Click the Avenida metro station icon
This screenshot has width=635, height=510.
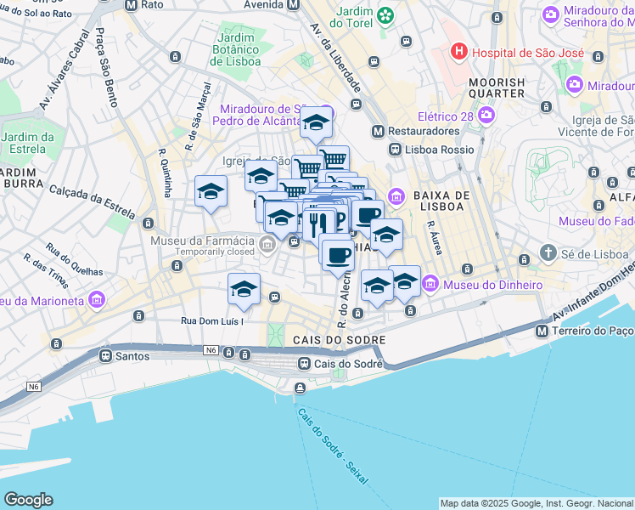point(293,5)
